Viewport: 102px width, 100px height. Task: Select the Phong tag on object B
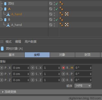point(61,19)
